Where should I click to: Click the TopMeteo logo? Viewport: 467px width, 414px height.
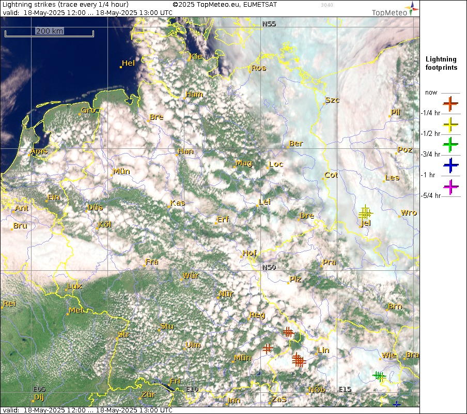395,9
